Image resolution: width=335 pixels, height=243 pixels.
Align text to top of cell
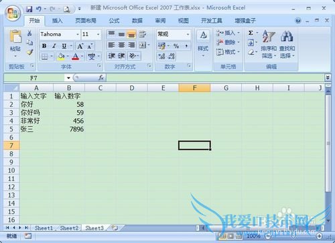pyautogui.click(x=111, y=34)
